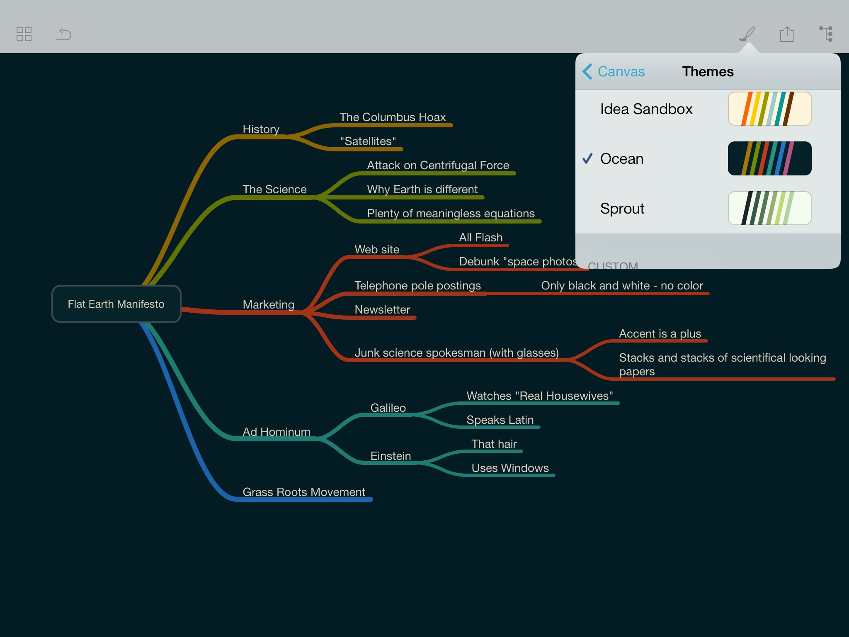Select the That hair node
This screenshot has height=637, width=849.
point(494,444)
